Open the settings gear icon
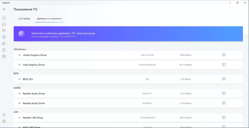Viewport: 249px width, 128px height. click(x=4, y=121)
